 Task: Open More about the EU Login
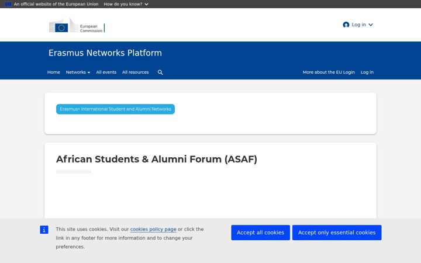329,72
